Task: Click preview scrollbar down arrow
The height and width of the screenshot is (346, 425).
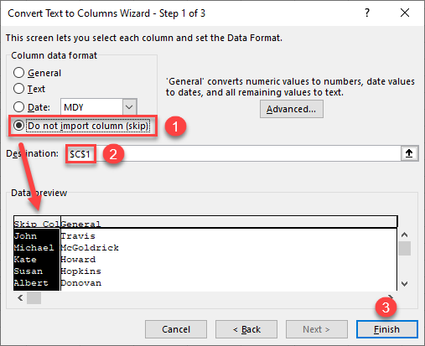Action: click(x=404, y=284)
